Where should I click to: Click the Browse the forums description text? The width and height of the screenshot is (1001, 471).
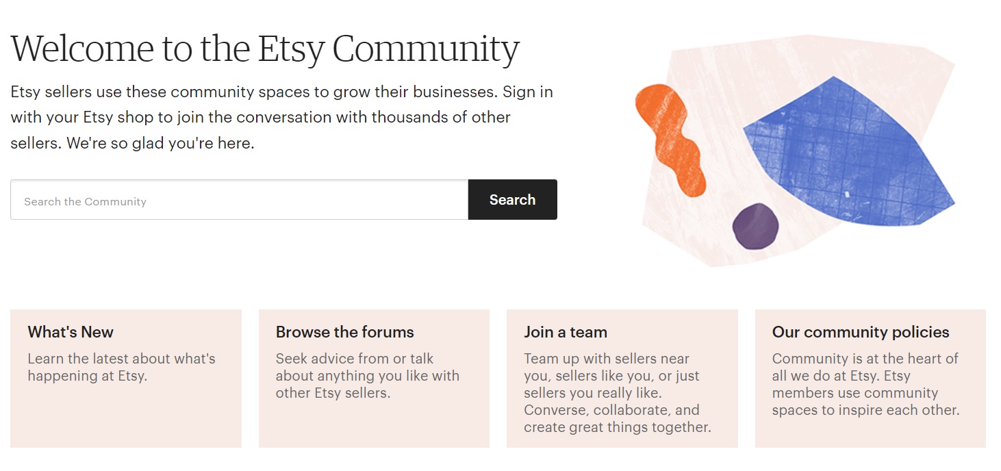point(367,375)
